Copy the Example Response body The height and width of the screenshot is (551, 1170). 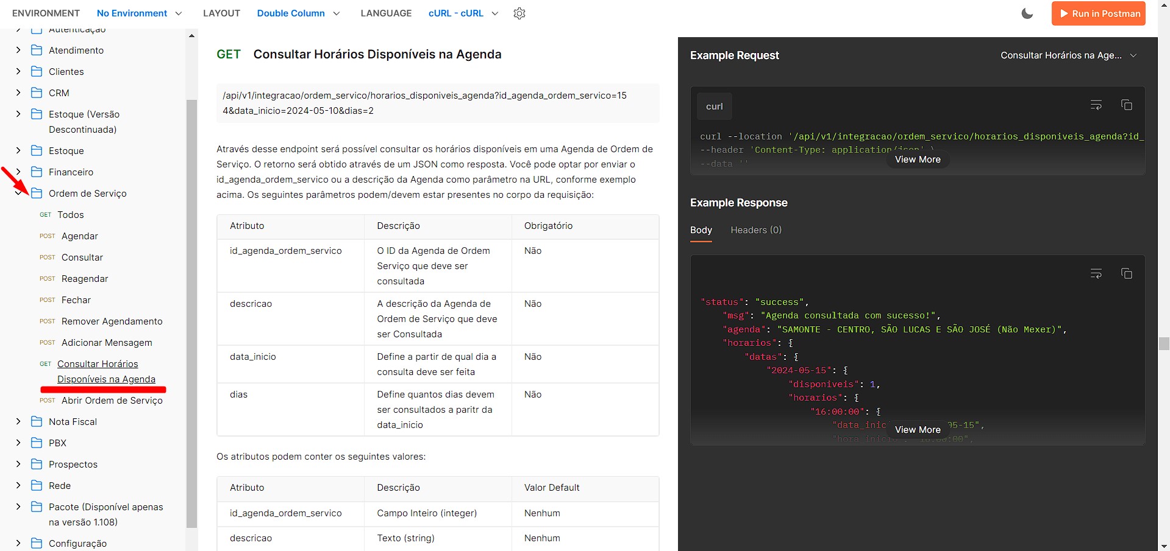[1127, 274]
